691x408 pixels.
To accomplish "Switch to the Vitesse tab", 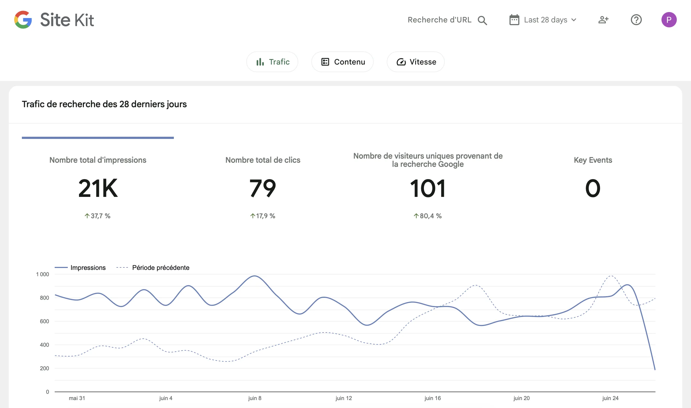I will (415, 62).
